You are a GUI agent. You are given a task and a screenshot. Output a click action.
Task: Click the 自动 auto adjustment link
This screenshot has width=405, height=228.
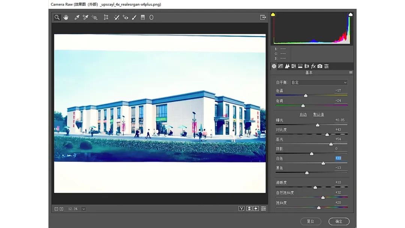303,114
